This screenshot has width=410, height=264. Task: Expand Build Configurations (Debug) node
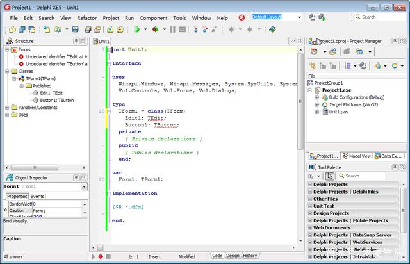(x=317, y=97)
